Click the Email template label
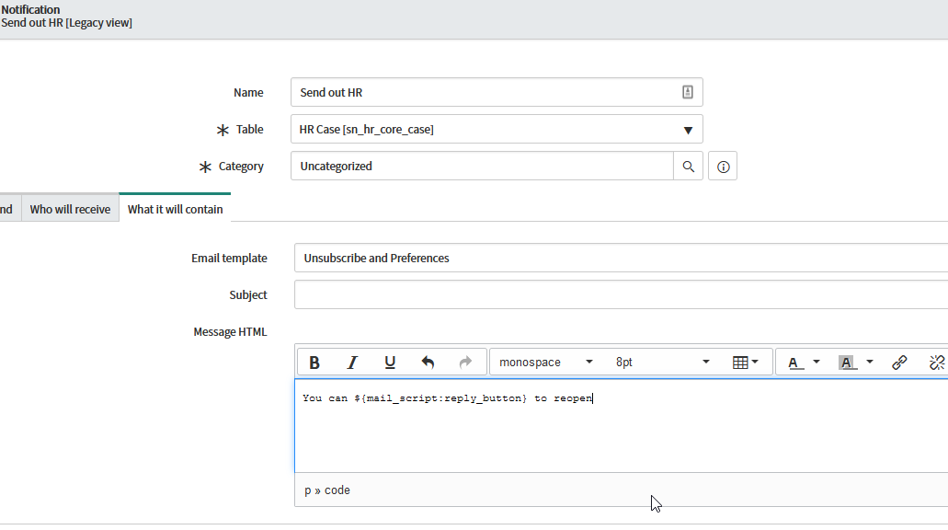This screenshot has width=948, height=530. pyautogui.click(x=229, y=259)
